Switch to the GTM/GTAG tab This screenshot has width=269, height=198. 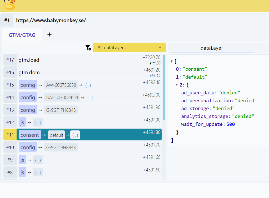(x=22, y=35)
